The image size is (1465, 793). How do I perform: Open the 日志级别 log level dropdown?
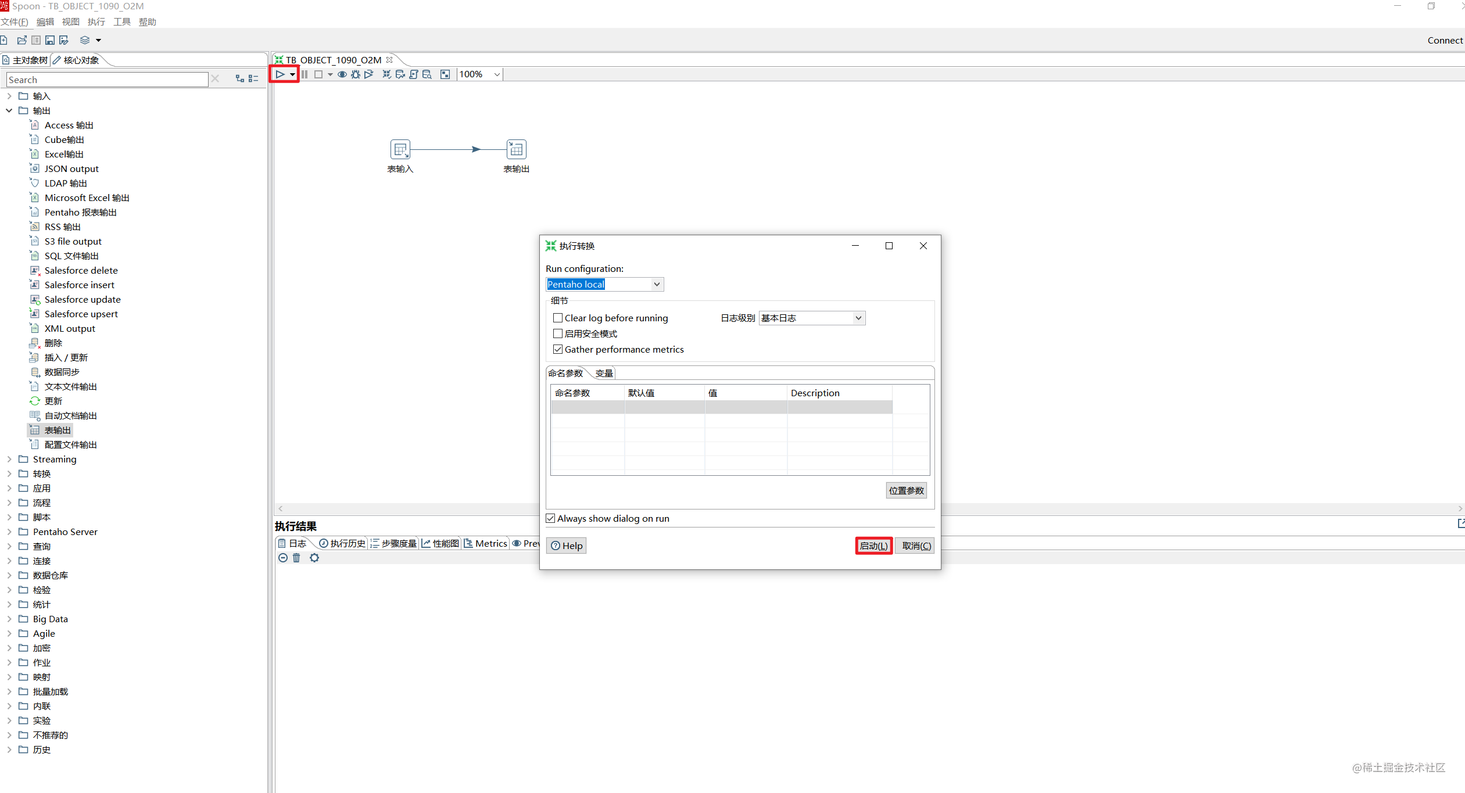858,318
